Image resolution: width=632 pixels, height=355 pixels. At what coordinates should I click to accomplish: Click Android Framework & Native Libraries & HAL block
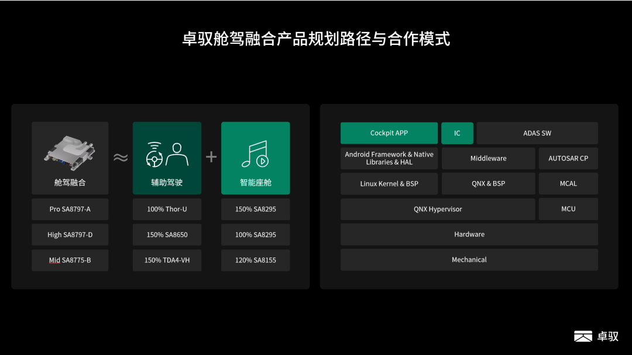pos(389,158)
